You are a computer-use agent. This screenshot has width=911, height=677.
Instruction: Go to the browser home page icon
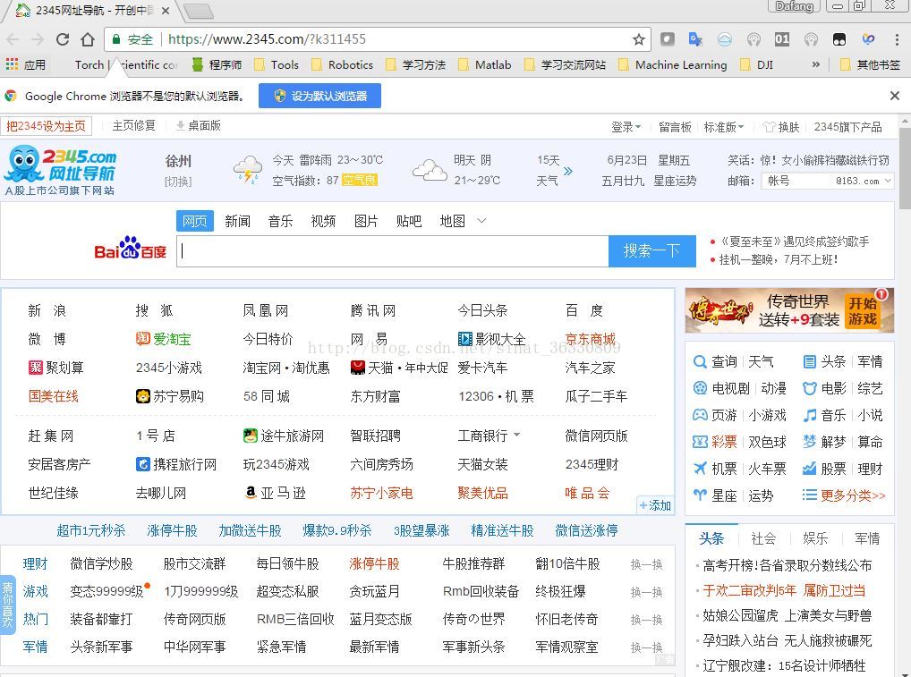[x=88, y=39]
